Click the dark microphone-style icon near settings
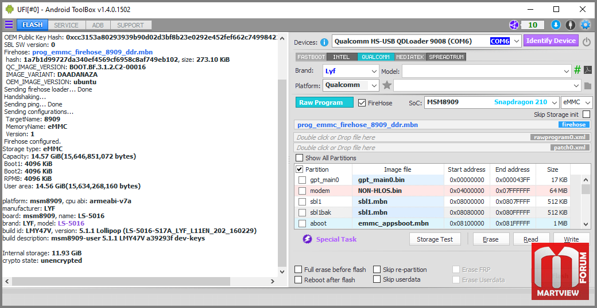This screenshot has height=308, width=597. tap(570, 25)
